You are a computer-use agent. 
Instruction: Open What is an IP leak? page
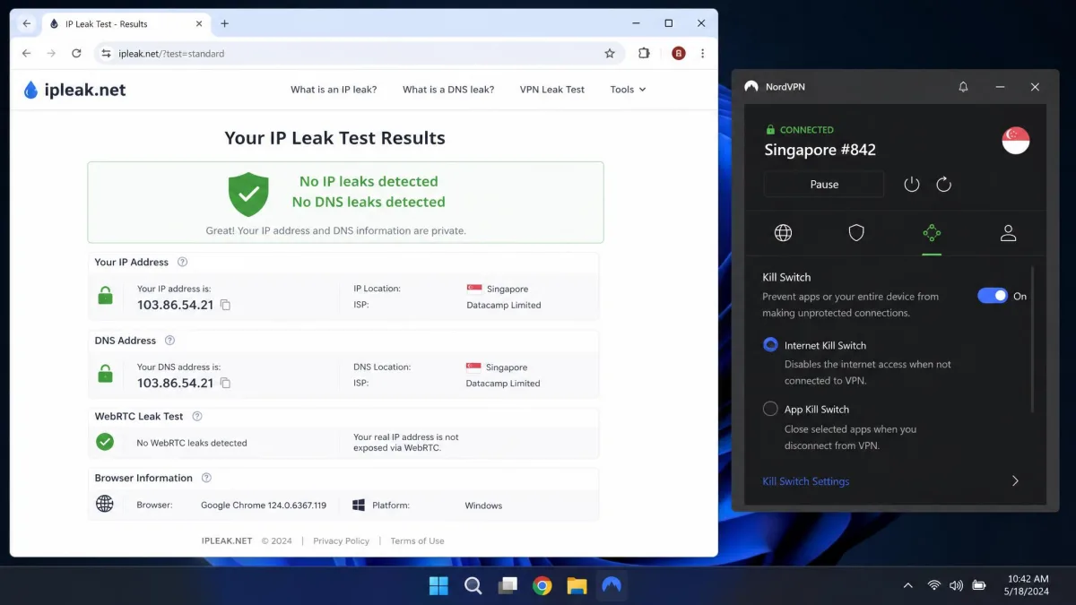click(x=334, y=90)
